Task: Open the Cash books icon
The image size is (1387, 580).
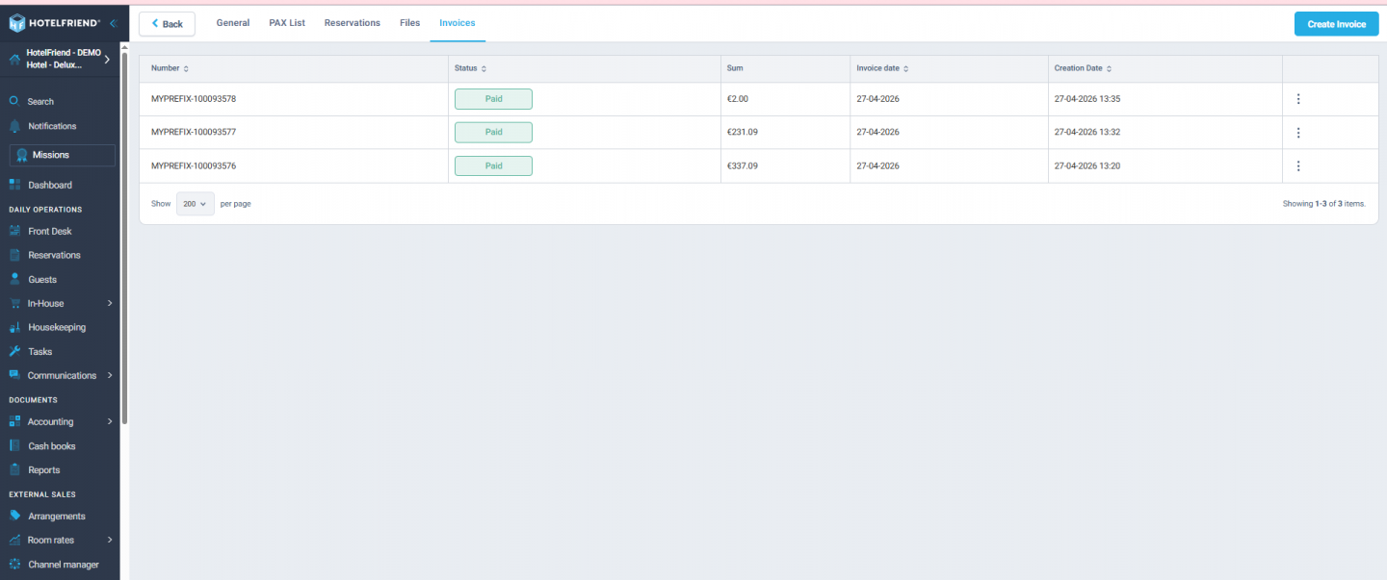Action: pyautogui.click(x=15, y=445)
